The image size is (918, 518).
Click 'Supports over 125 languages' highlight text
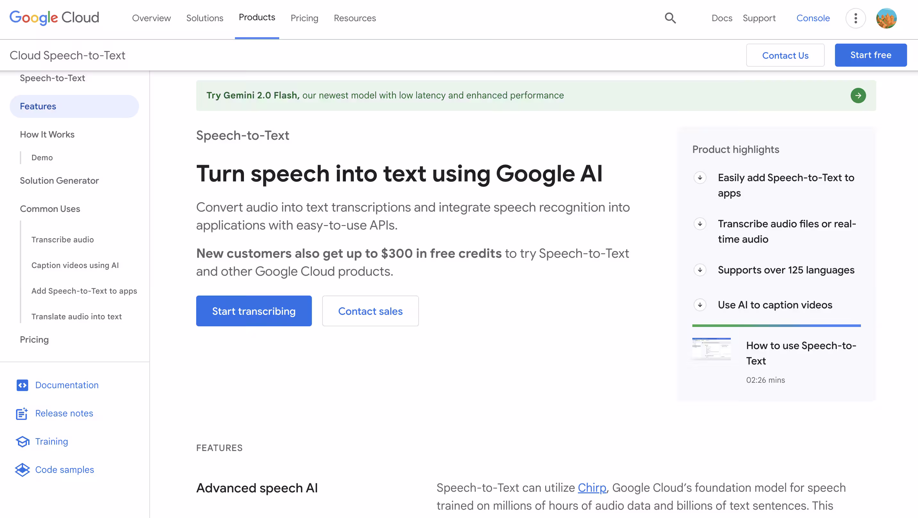point(786,270)
